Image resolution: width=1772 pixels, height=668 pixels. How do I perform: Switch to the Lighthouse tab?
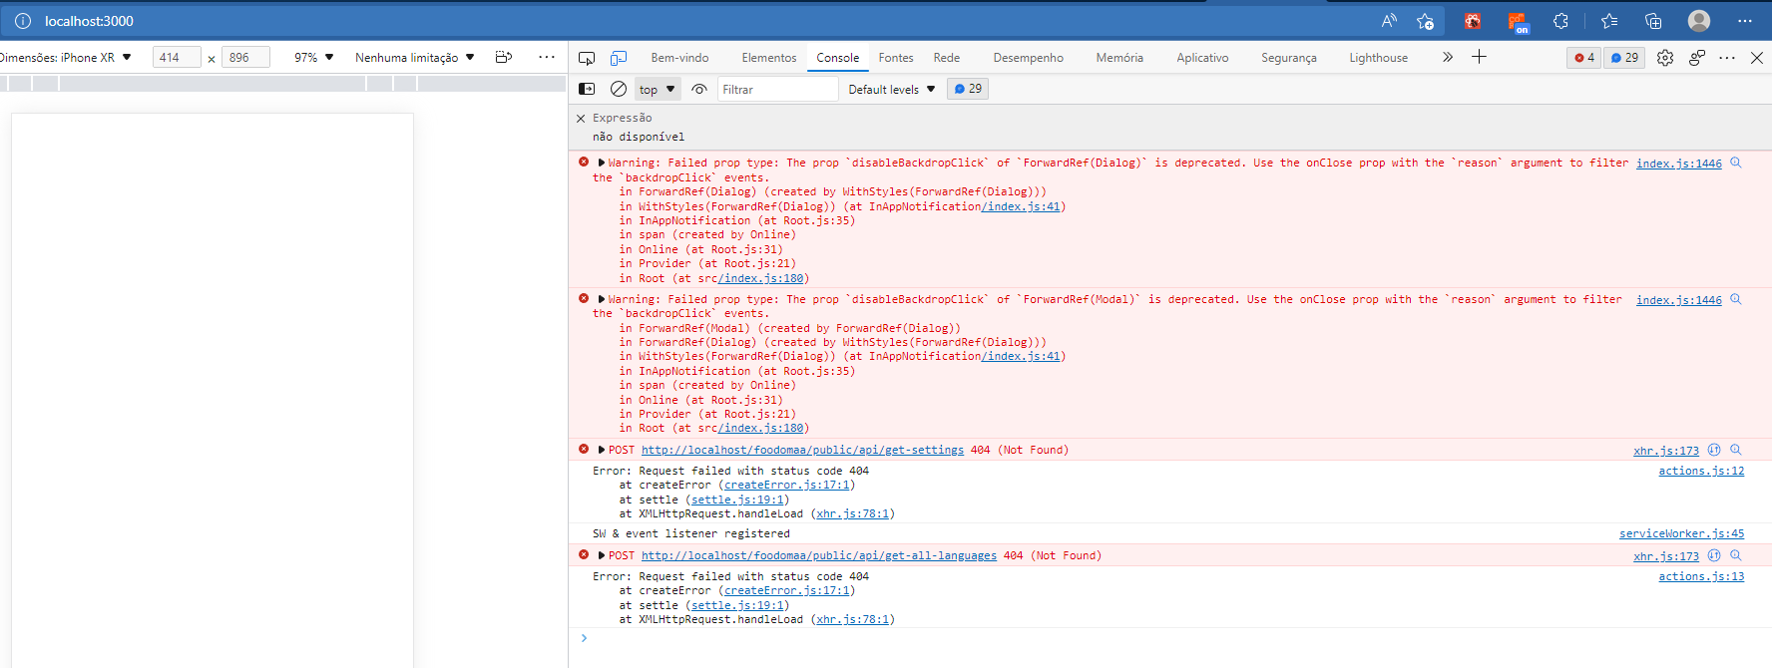[1379, 58]
